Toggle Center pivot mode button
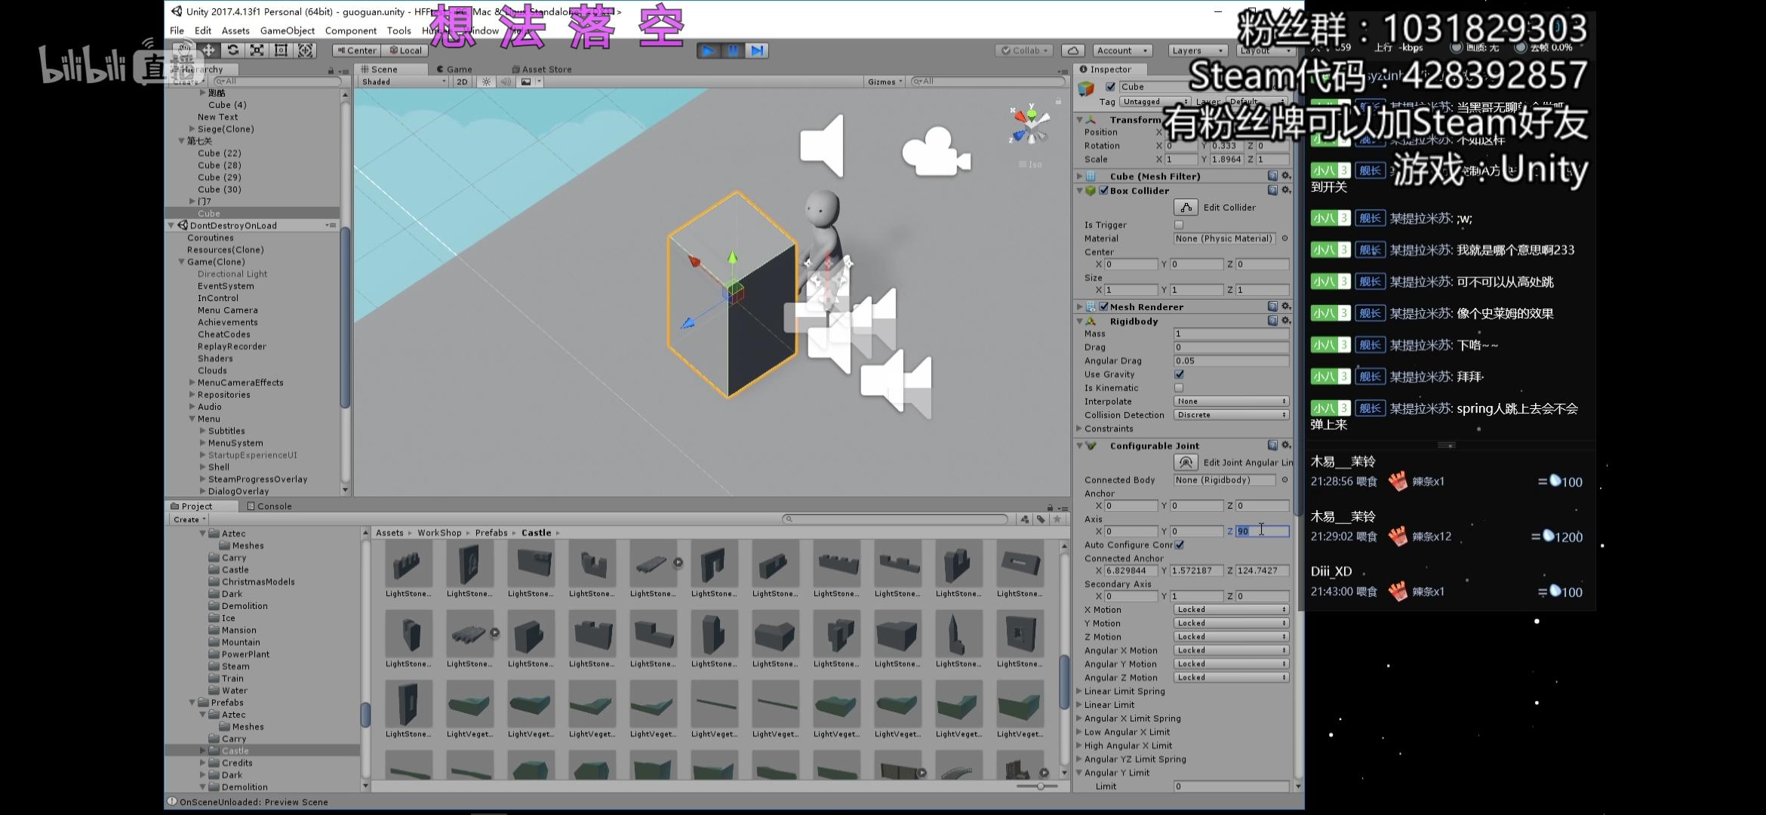1766x815 pixels. (356, 51)
